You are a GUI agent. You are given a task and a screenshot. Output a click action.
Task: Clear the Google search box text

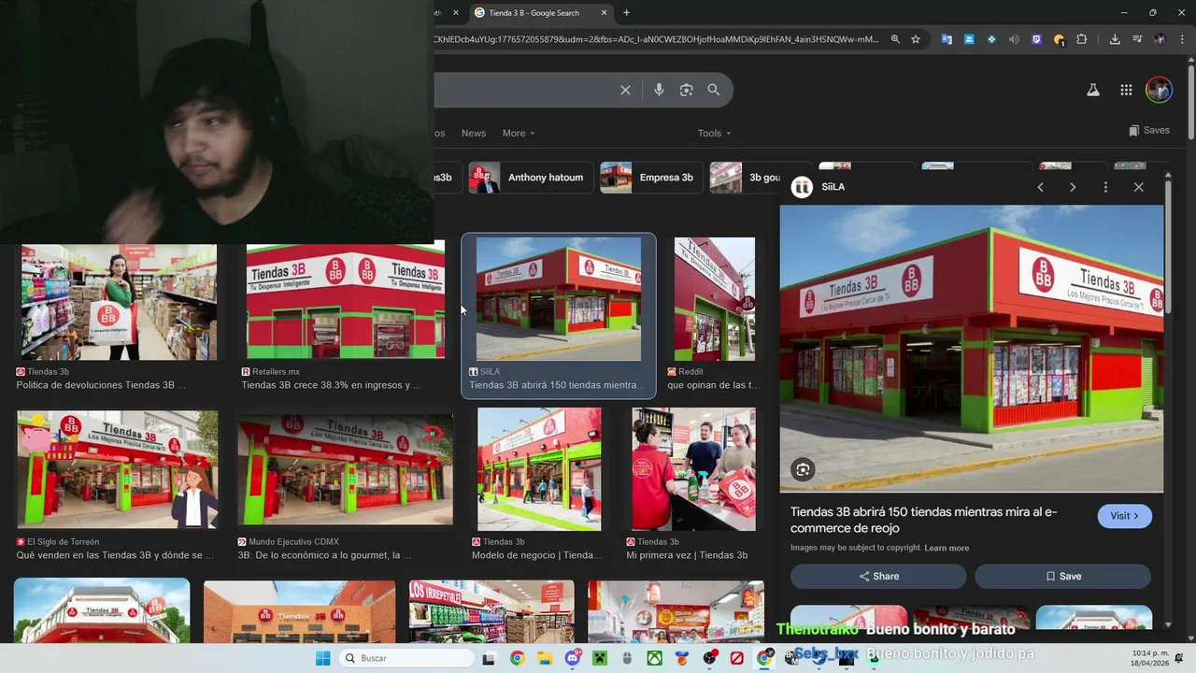625,90
